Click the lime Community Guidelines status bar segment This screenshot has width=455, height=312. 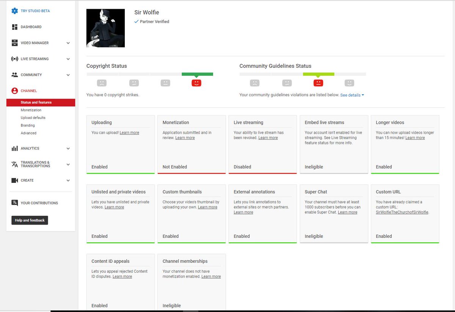click(x=318, y=74)
